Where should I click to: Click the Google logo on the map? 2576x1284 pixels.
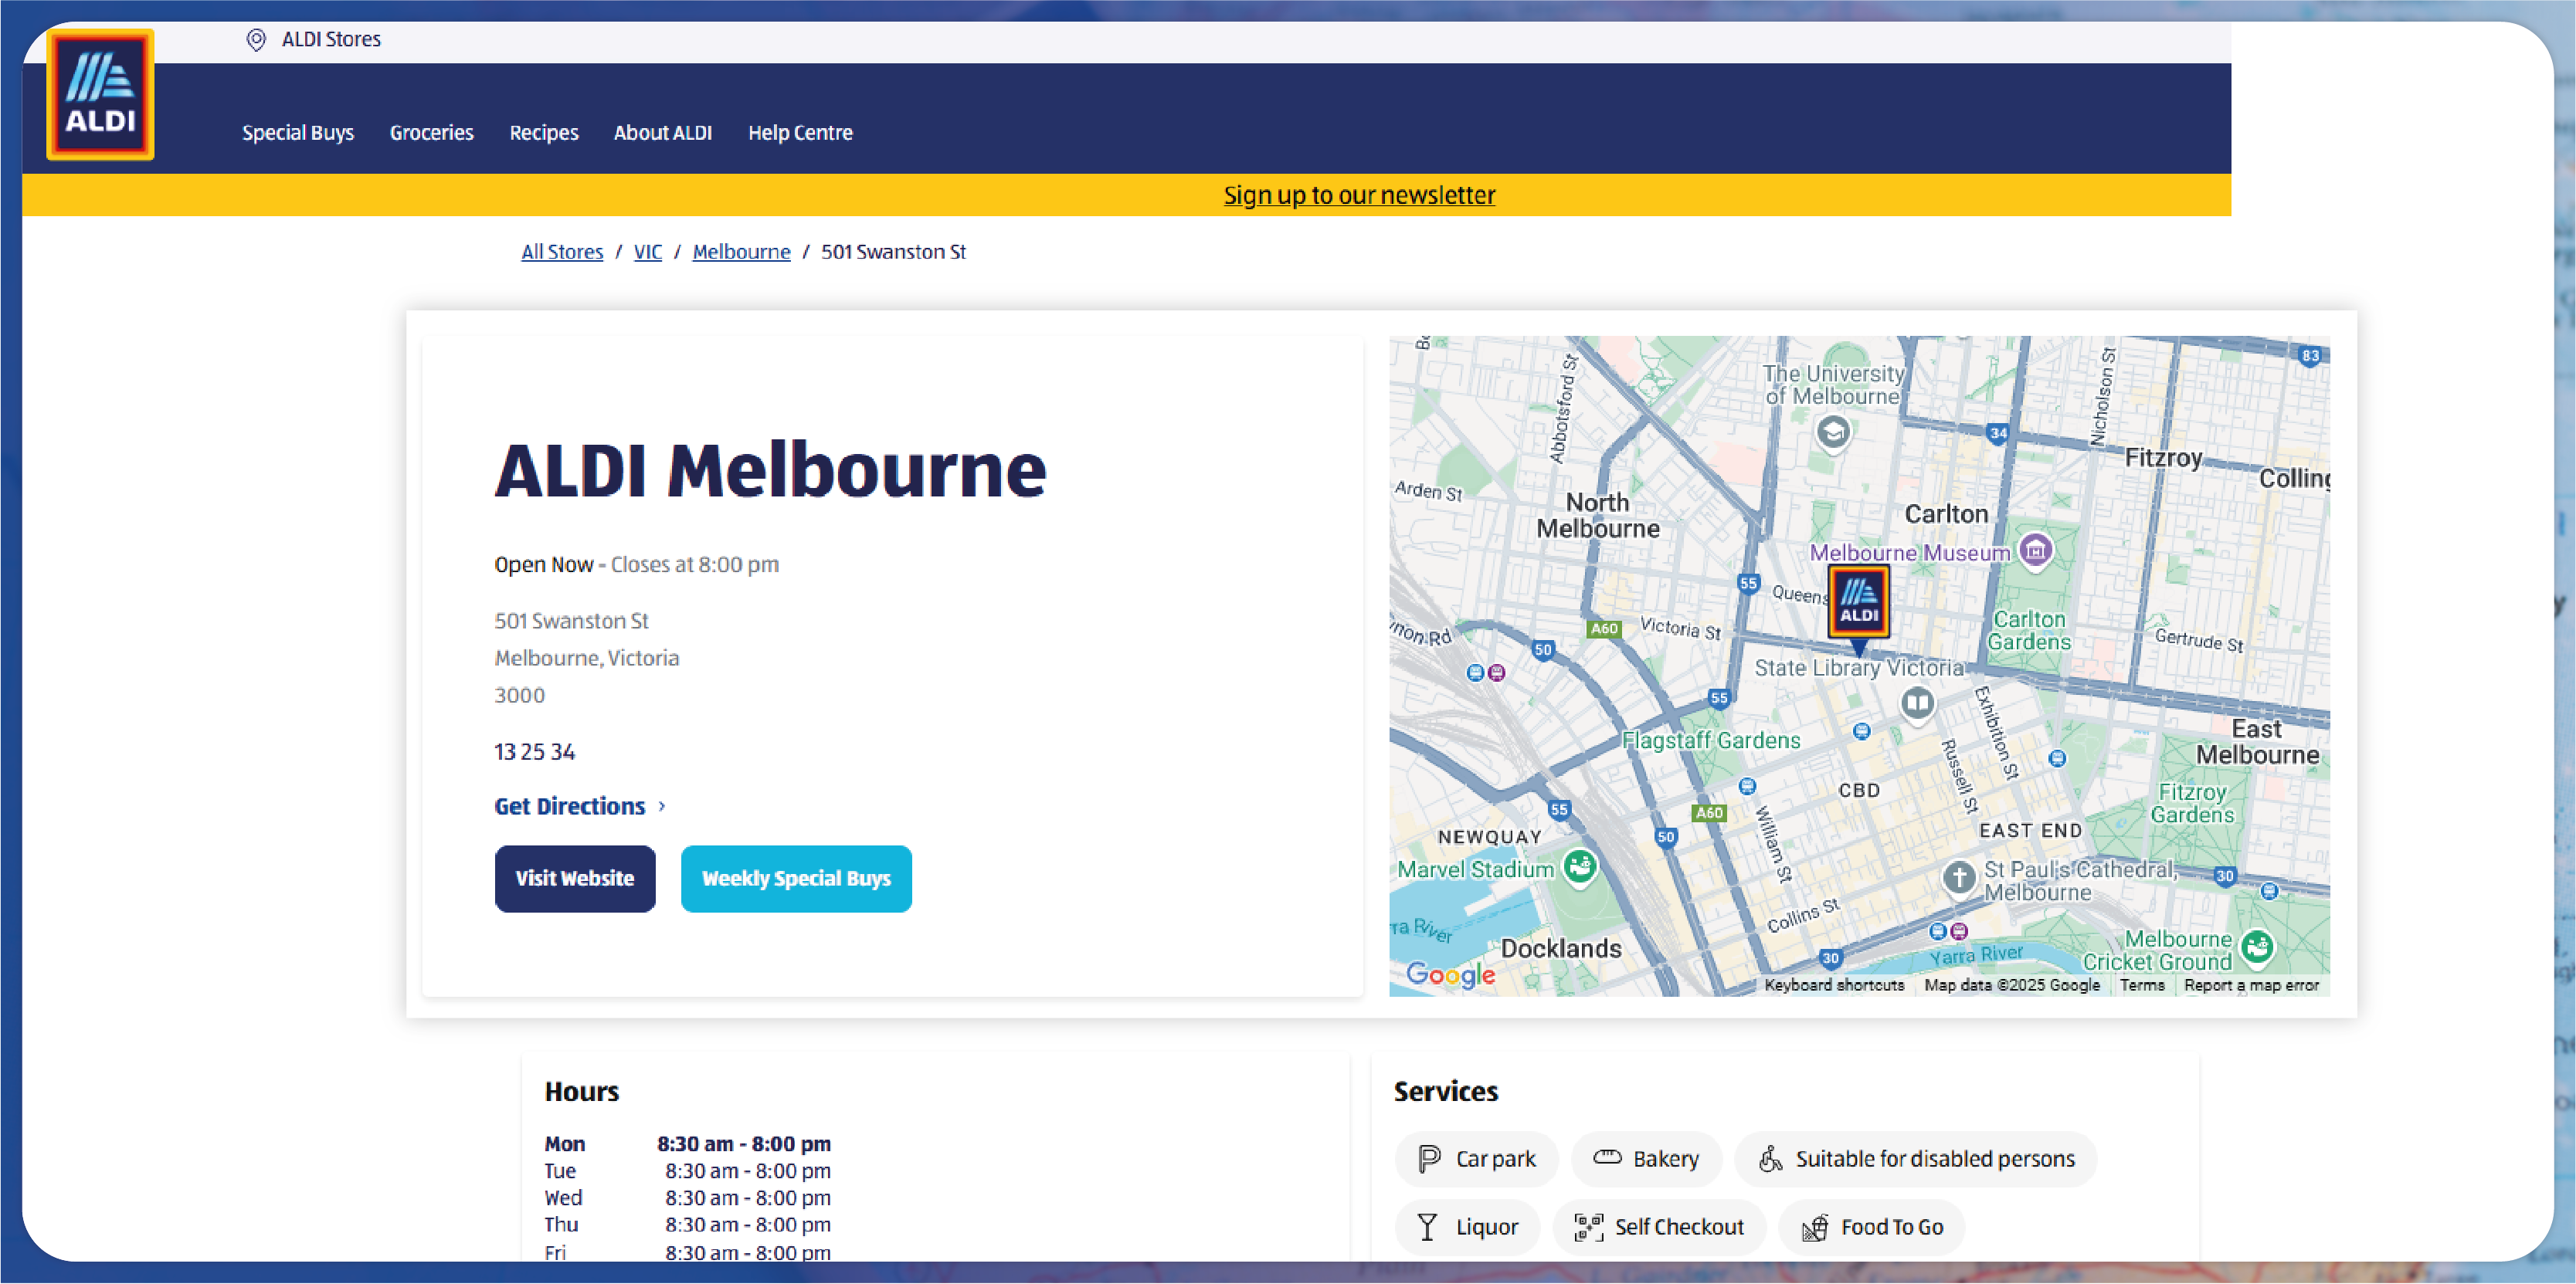(1450, 974)
